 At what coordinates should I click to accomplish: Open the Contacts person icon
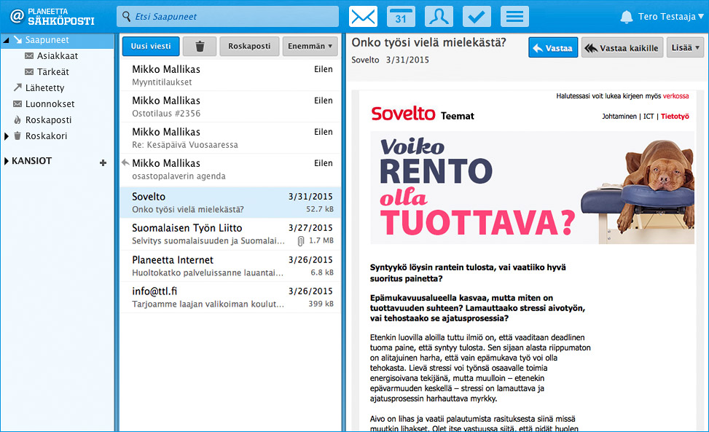pos(439,17)
